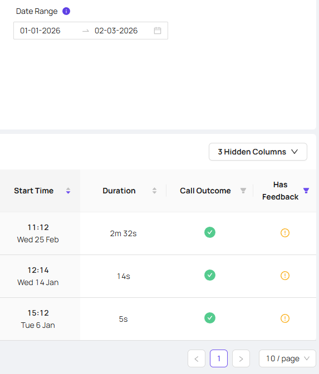This screenshot has height=374, width=319.
Task: Go to the next page arrow
Action: click(x=241, y=358)
